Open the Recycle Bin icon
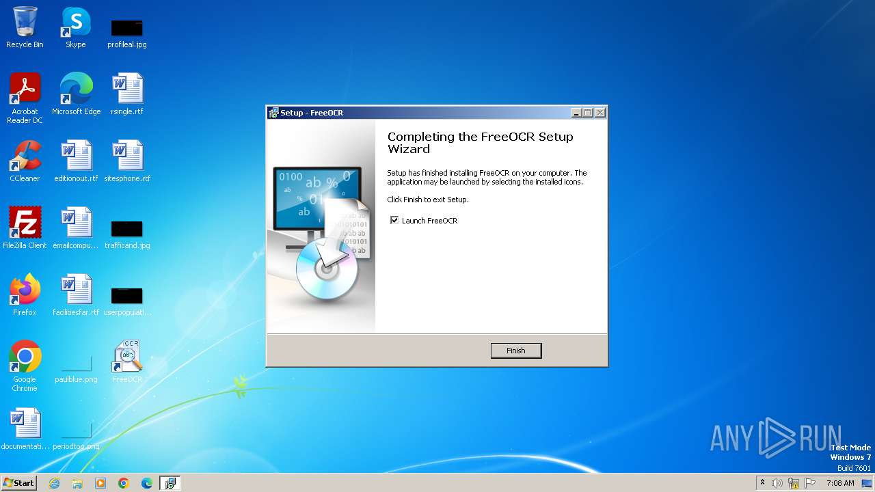875x492 pixels. pos(25,28)
